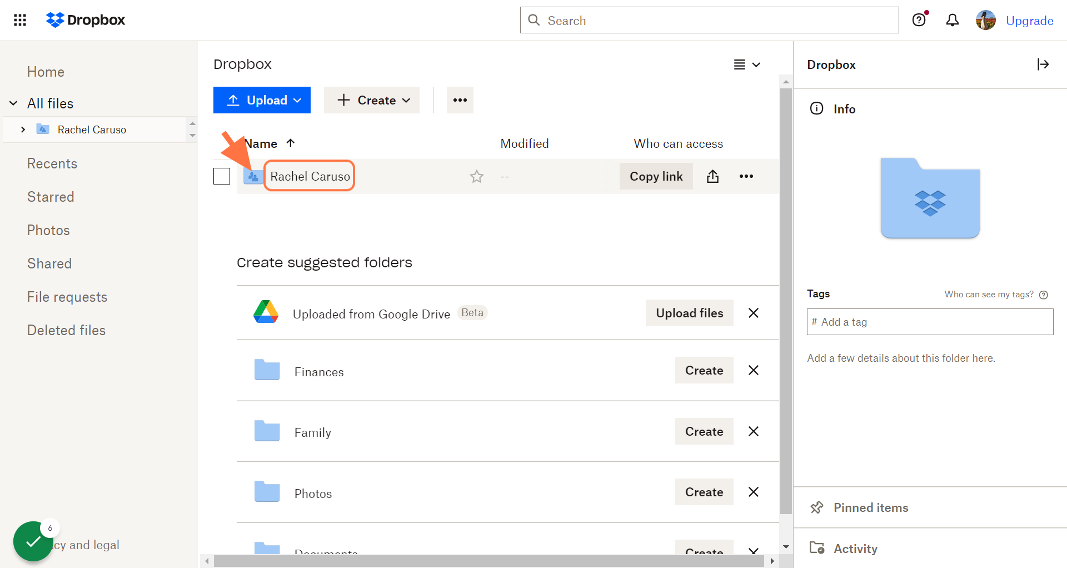Focus the Search field

709,20
